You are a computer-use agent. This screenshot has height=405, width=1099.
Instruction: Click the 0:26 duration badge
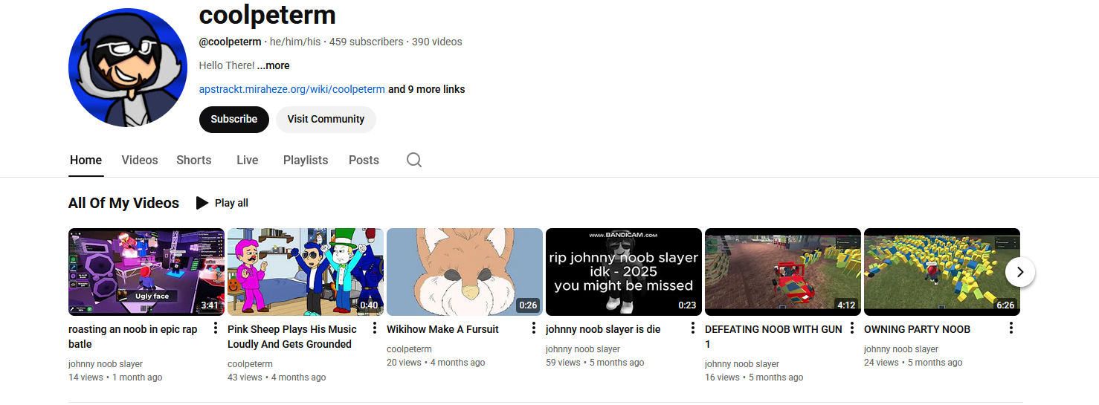click(x=528, y=305)
